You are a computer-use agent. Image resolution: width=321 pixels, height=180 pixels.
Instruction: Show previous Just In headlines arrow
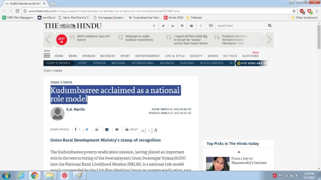click(x=48, y=39)
